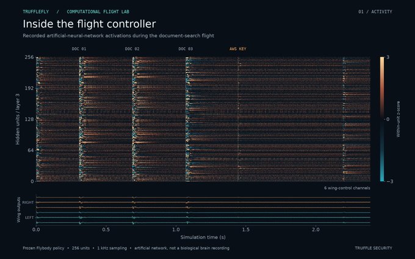Select the DOC 03 event marker label
The image size is (415, 259).
186,49
